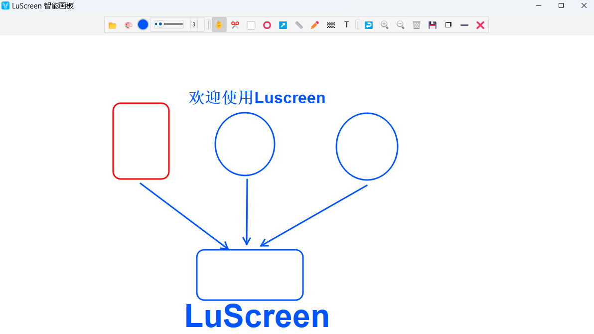The height and width of the screenshot is (334, 594).
Task: Save the current drawing
Action: [433, 24]
